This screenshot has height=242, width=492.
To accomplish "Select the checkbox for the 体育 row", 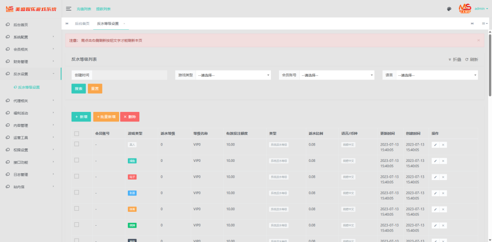I will tap(76, 209).
